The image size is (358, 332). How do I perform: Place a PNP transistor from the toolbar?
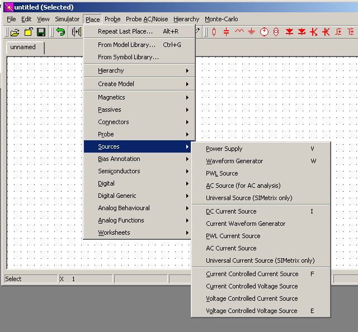point(326,32)
